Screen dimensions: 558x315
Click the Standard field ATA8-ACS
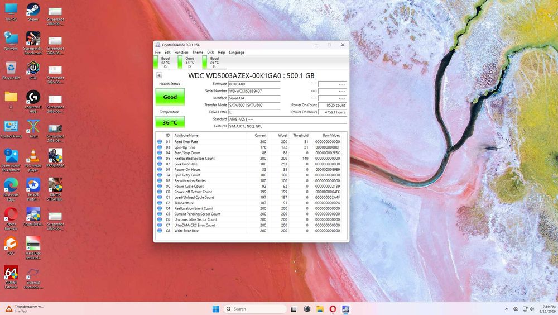coord(287,119)
